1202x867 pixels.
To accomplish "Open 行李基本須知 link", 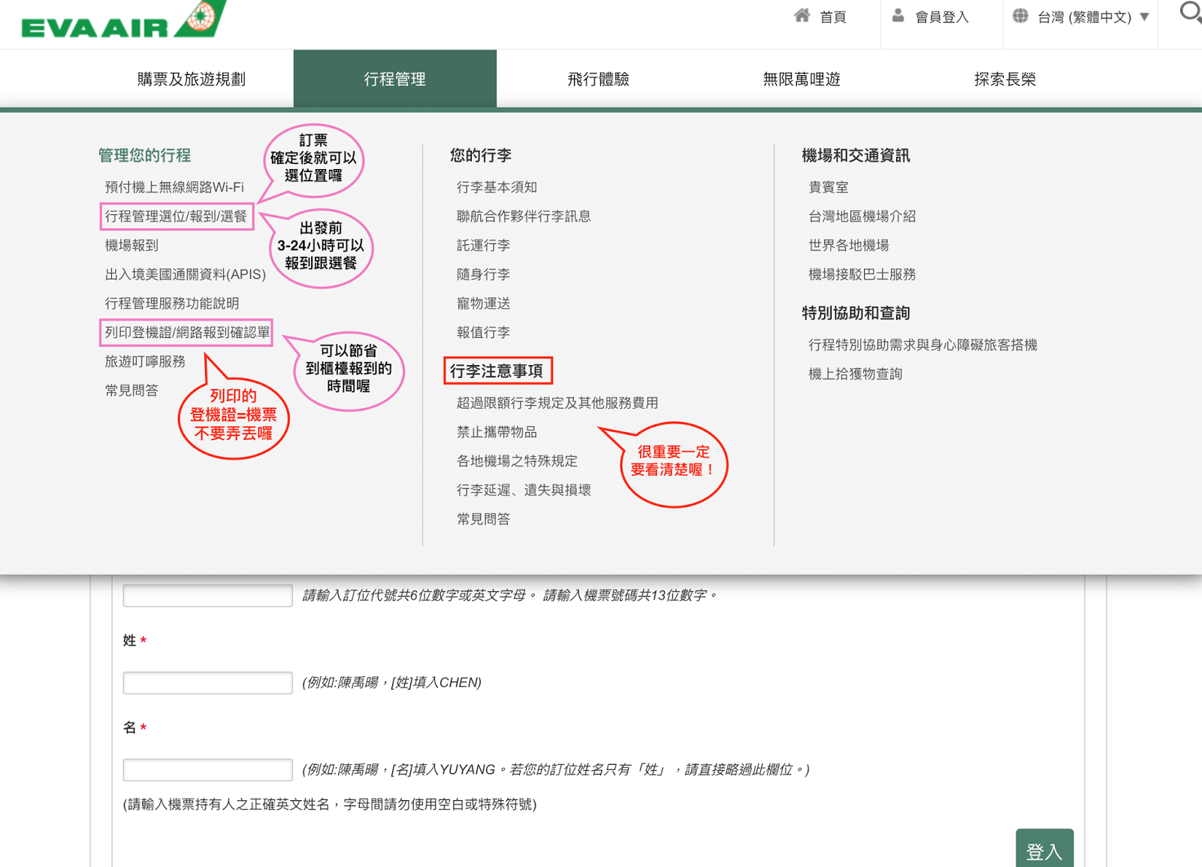I will (x=497, y=187).
